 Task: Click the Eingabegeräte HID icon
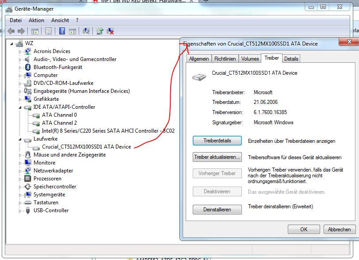[x=28, y=91]
